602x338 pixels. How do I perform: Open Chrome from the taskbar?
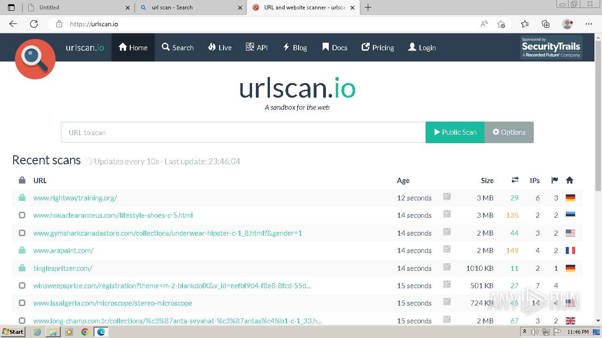click(x=85, y=332)
